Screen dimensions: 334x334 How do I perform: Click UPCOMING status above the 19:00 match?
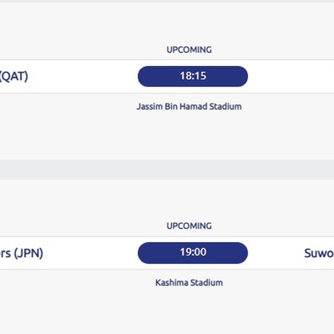coord(189,226)
